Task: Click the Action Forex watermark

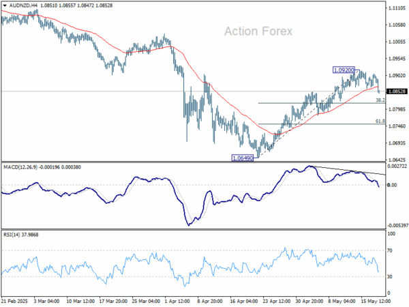Action: [258, 31]
